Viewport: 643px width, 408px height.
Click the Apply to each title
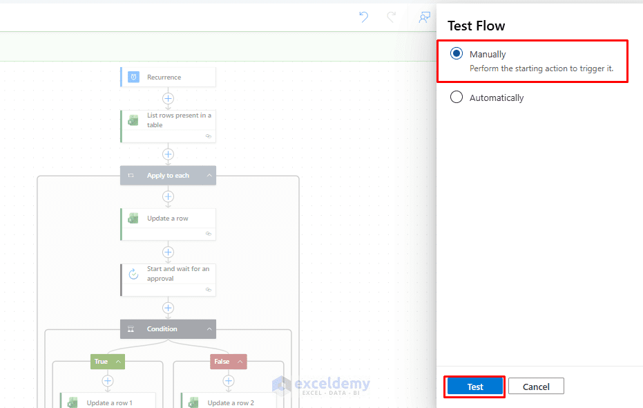coord(168,175)
